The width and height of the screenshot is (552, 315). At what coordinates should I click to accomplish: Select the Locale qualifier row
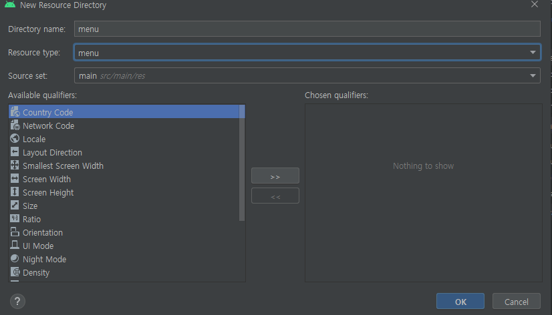124,139
